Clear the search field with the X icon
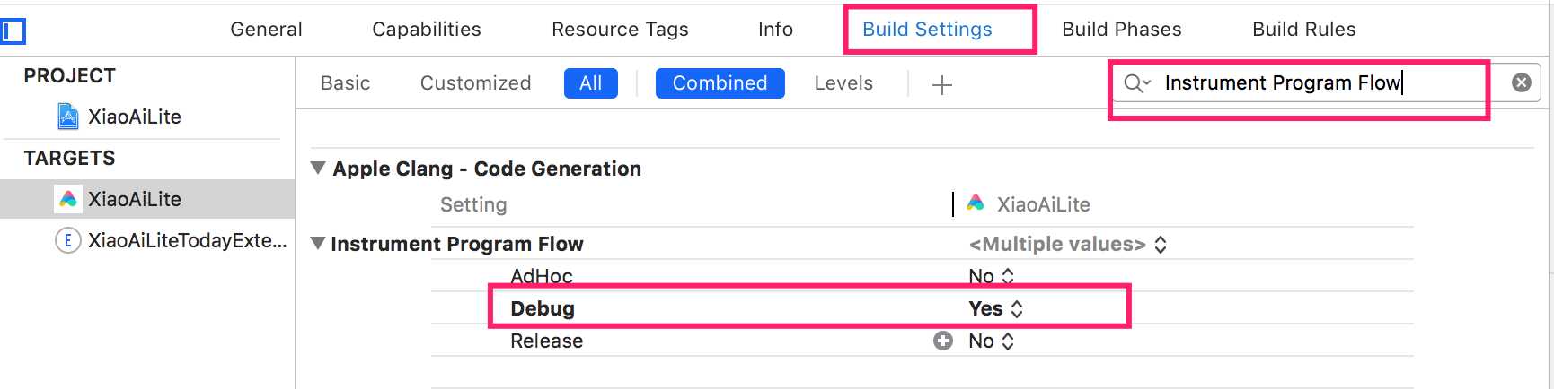 [1521, 82]
